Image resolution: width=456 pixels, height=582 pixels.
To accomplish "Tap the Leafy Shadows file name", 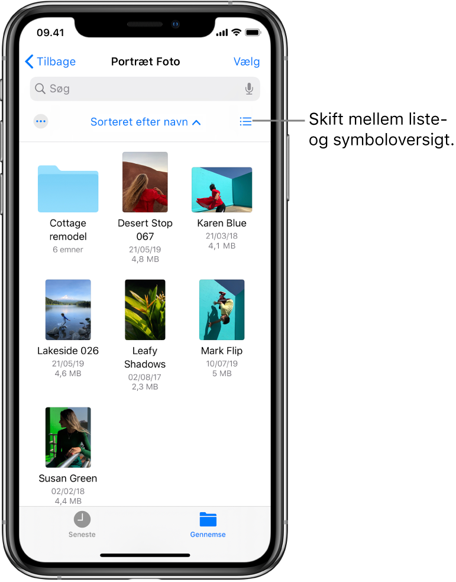I will coord(145,357).
